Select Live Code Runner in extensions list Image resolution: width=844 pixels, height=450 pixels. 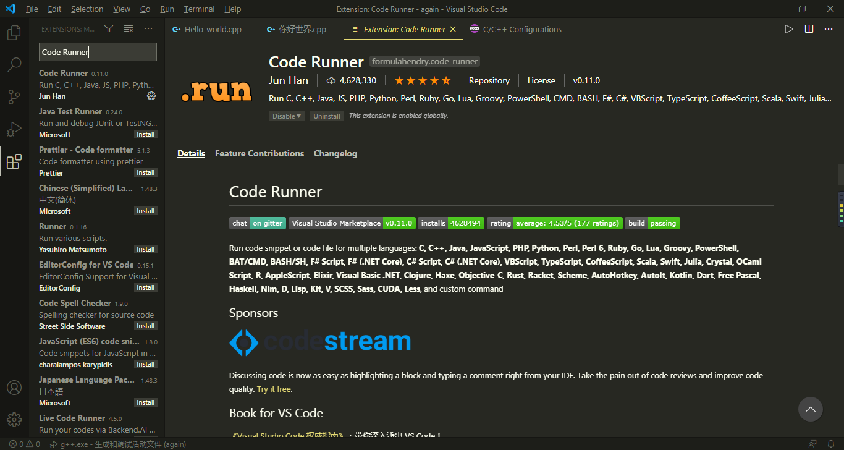(97, 424)
